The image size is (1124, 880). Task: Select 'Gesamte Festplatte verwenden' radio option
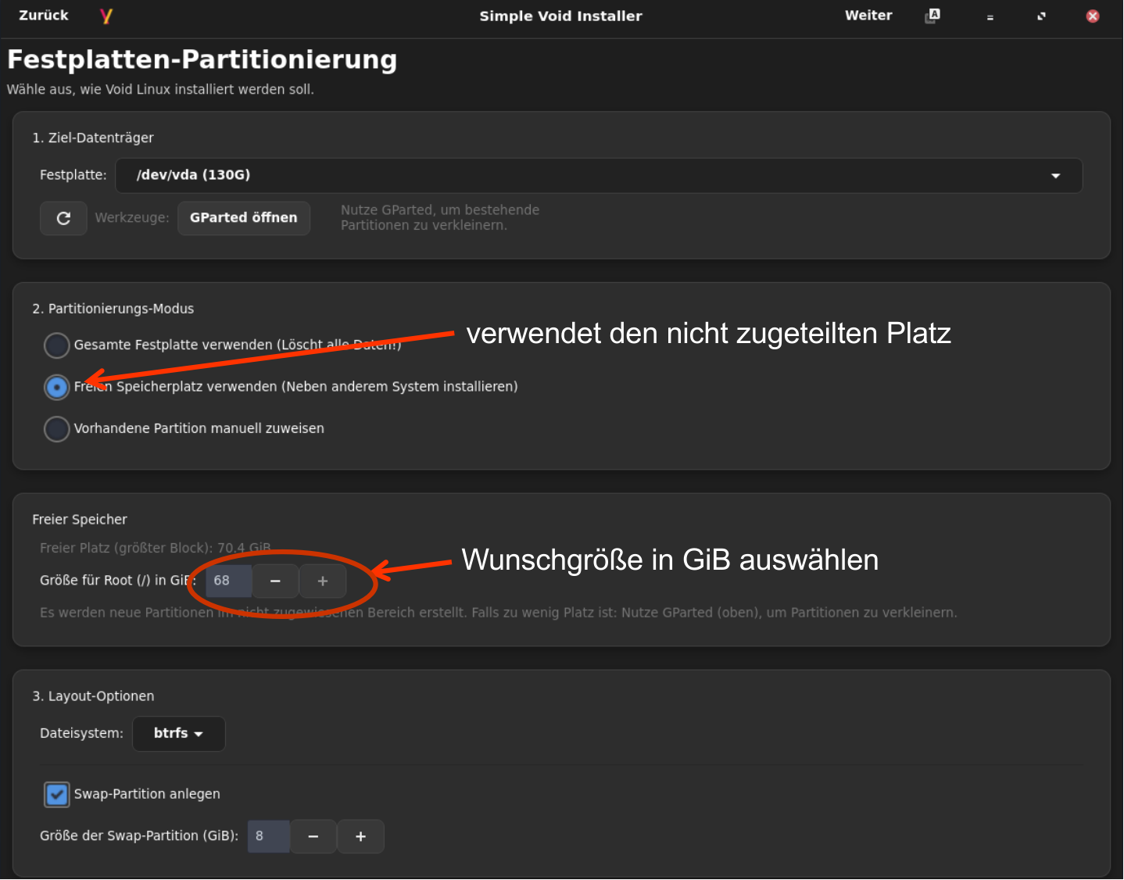click(57, 345)
